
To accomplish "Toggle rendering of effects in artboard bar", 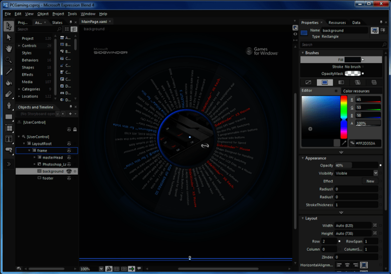I will tap(109, 269).
